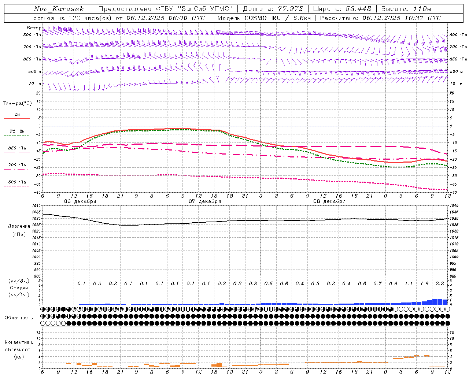This screenshot has width=469, height=375.
Task: Click the Конвективн. convective cloud label
Action: click(x=19, y=342)
